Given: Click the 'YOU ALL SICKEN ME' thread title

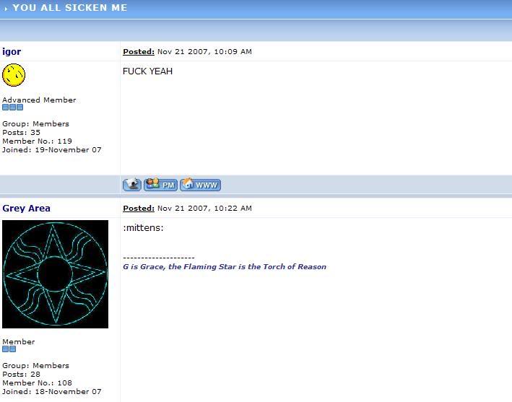Looking at the screenshot, I should (69, 8).
